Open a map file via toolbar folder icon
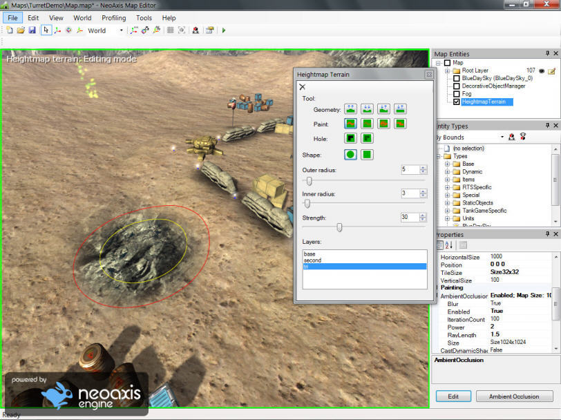 pyautogui.click(x=21, y=30)
